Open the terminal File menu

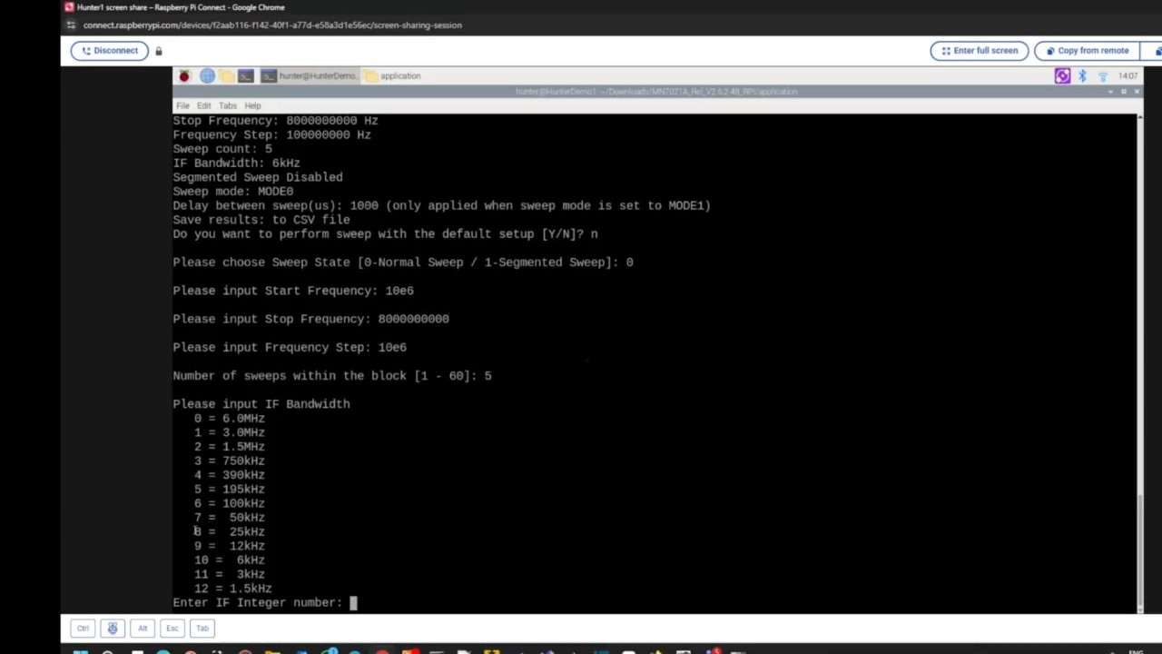tap(182, 105)
